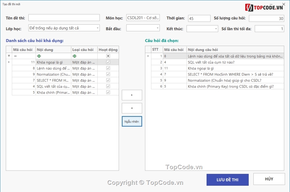Click Mã câu hỏi filter cell in available grid
The image size is (290, 192).
[24, 56]
